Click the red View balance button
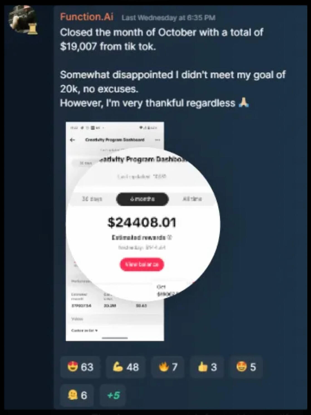 click(x=142, y=264)
